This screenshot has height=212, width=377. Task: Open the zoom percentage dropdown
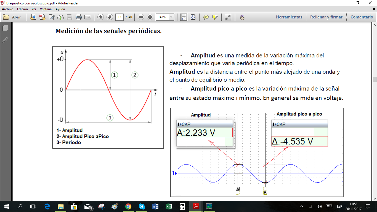click(171, 17)
